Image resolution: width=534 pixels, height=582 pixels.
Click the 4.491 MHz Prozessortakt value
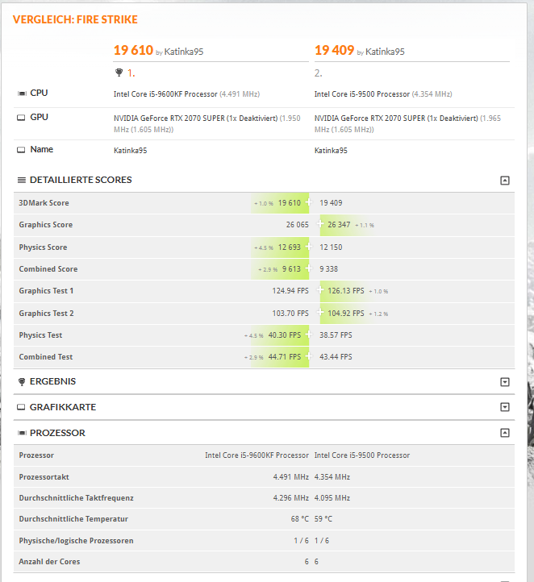point(290,477)
